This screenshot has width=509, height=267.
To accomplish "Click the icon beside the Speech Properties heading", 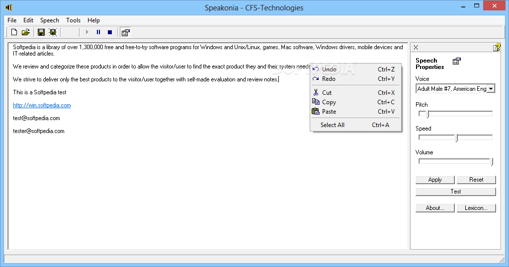I will coord(457,61).
